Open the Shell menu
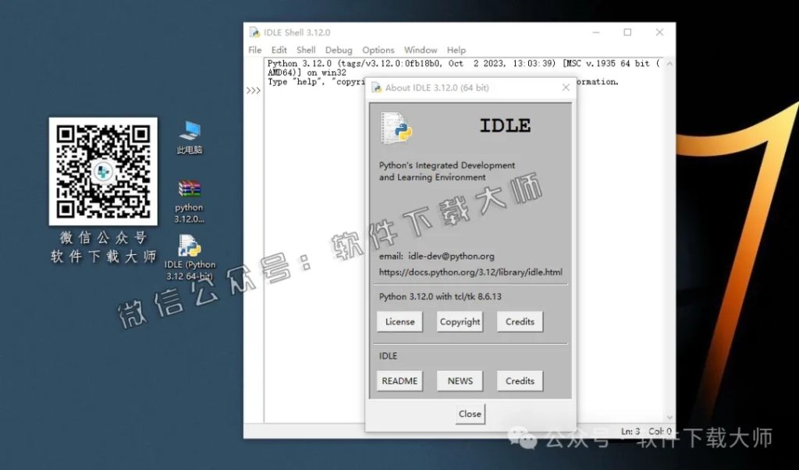Image resolution: width=799 pixels, height=470 pixels. click(x=305, y=49)
